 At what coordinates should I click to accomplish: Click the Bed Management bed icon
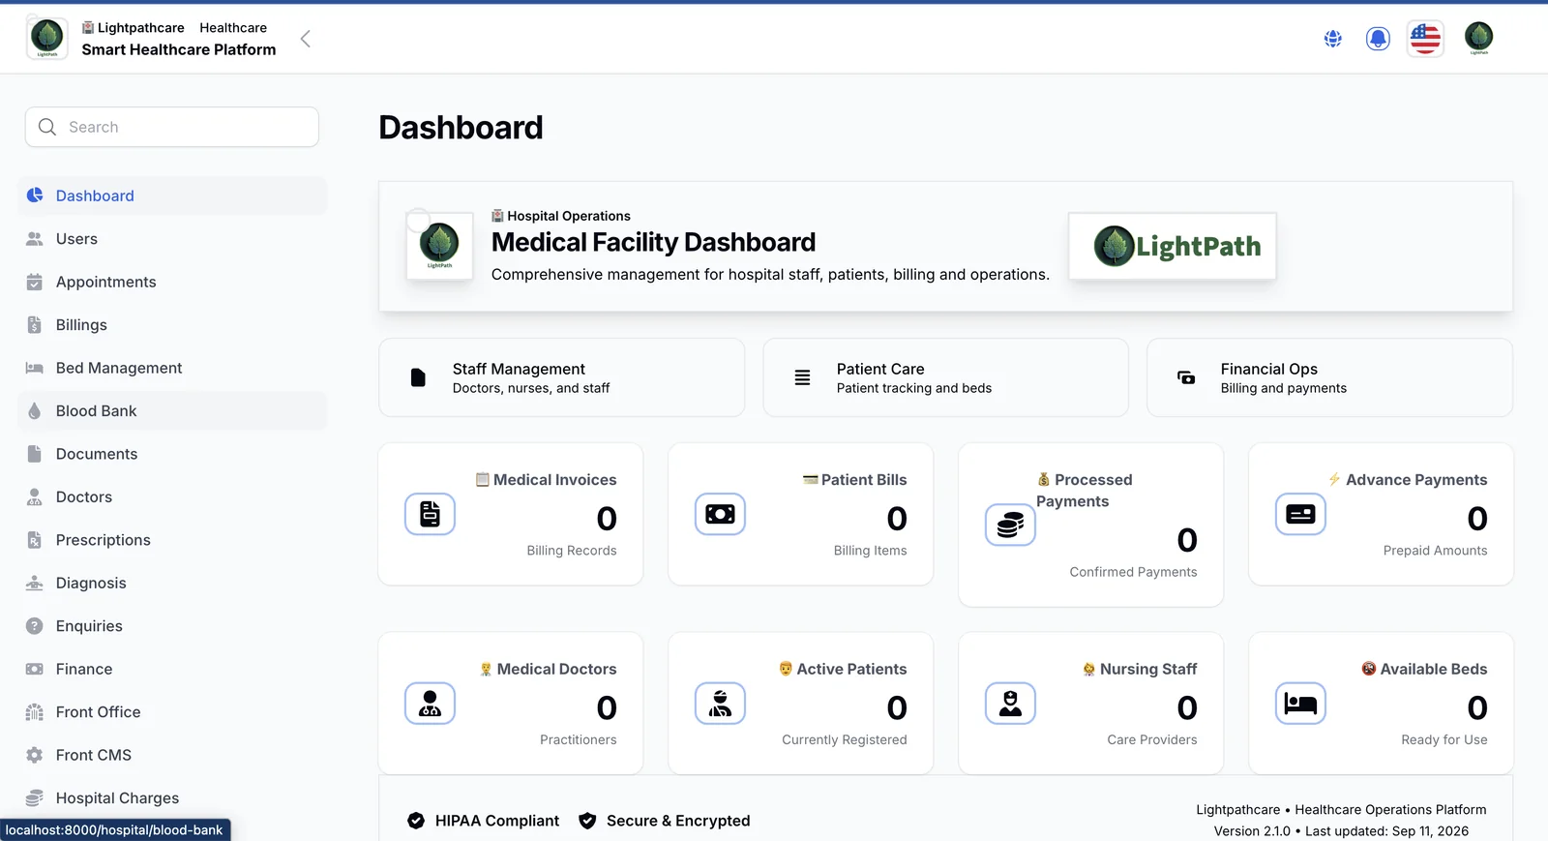click(x=35, y=368)
